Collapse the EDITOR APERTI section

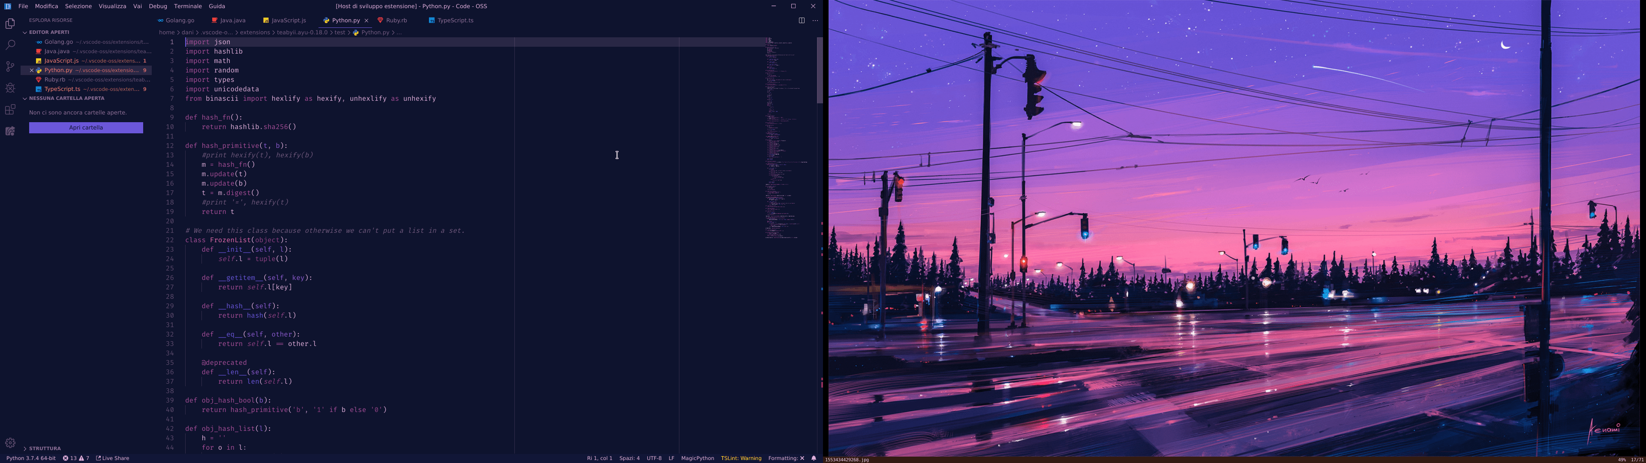[48, 32]
